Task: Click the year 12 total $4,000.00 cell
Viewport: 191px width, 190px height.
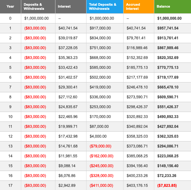Action: point(99,136)
